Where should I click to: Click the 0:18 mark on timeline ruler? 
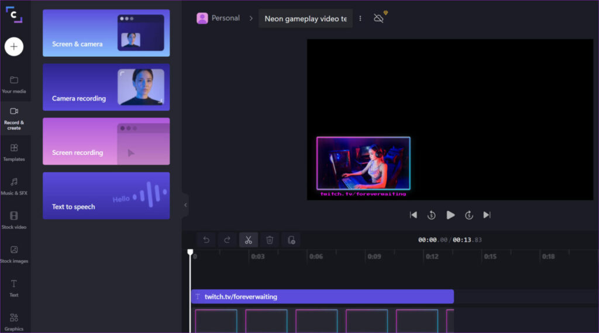coord(549,256)
